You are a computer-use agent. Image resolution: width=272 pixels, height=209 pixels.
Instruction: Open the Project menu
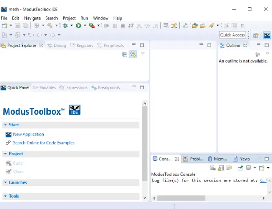69,18
